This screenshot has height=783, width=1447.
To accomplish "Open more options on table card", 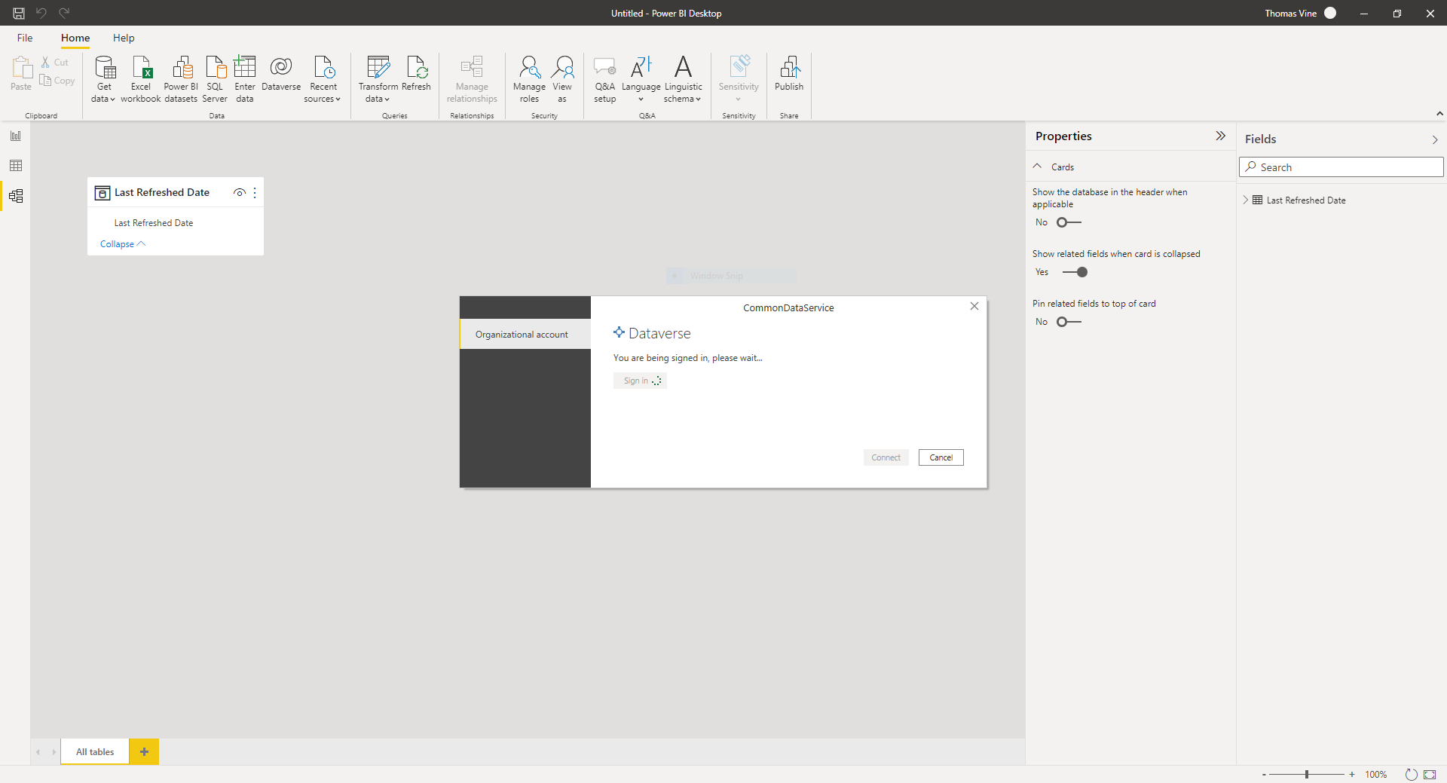I will 255,193.
